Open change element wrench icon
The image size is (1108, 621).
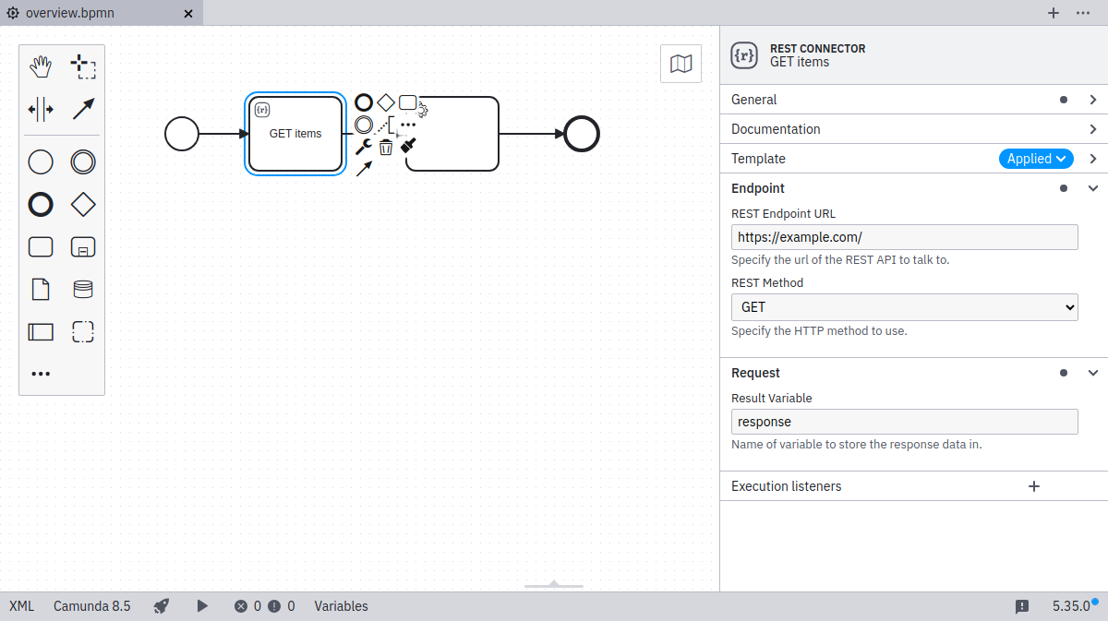(x=364, y=147)
